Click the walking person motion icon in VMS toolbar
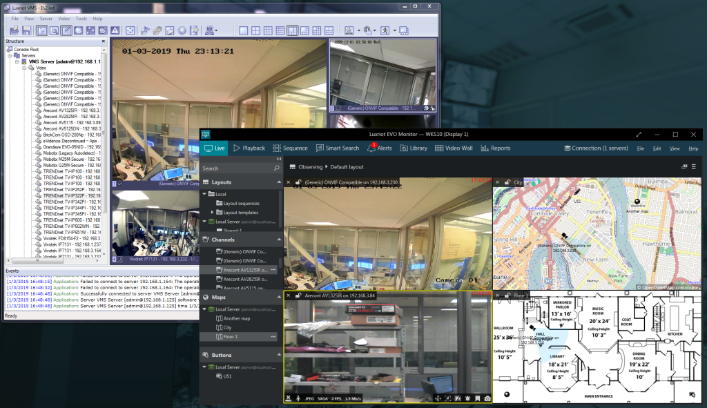The image size is (707, 408). [385, 30]
